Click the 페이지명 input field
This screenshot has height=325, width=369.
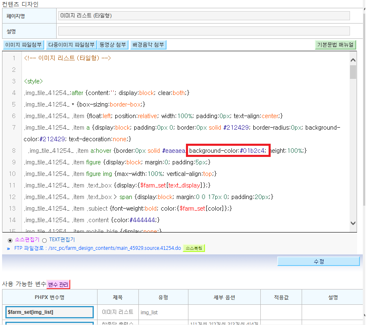204,16
